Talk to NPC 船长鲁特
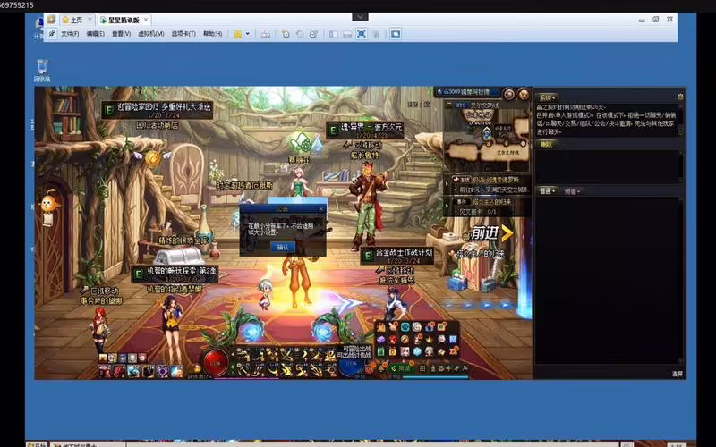The image size is (716, 447). [367, 206]
